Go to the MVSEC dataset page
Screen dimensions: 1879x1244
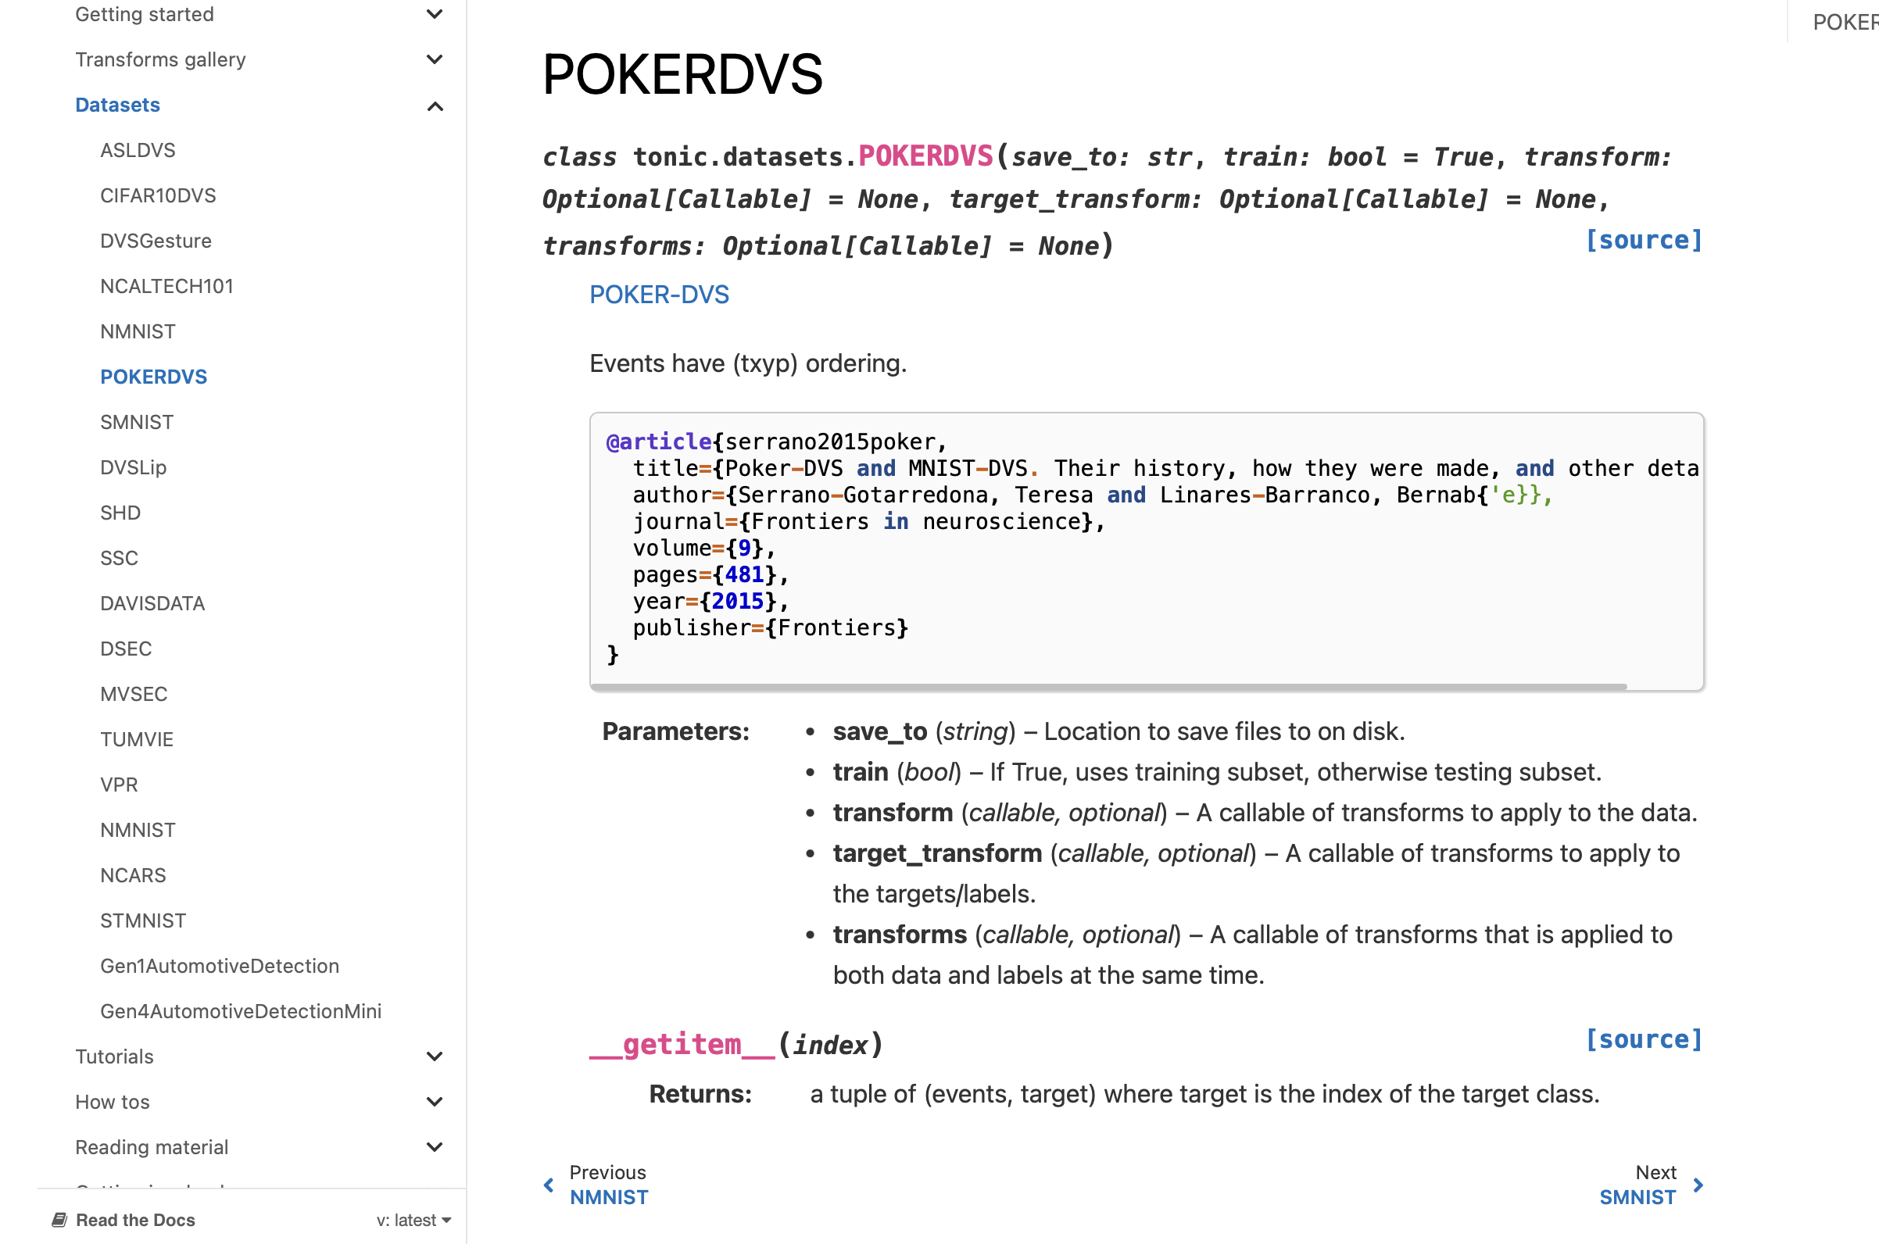(134, 694)
